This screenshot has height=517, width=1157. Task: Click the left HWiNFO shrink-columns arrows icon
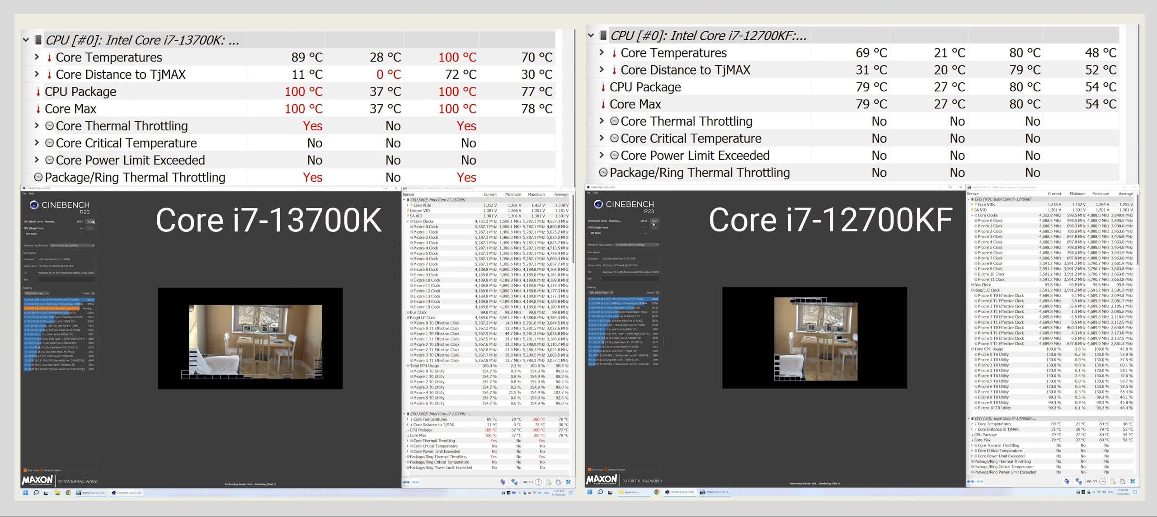[415, 482]
